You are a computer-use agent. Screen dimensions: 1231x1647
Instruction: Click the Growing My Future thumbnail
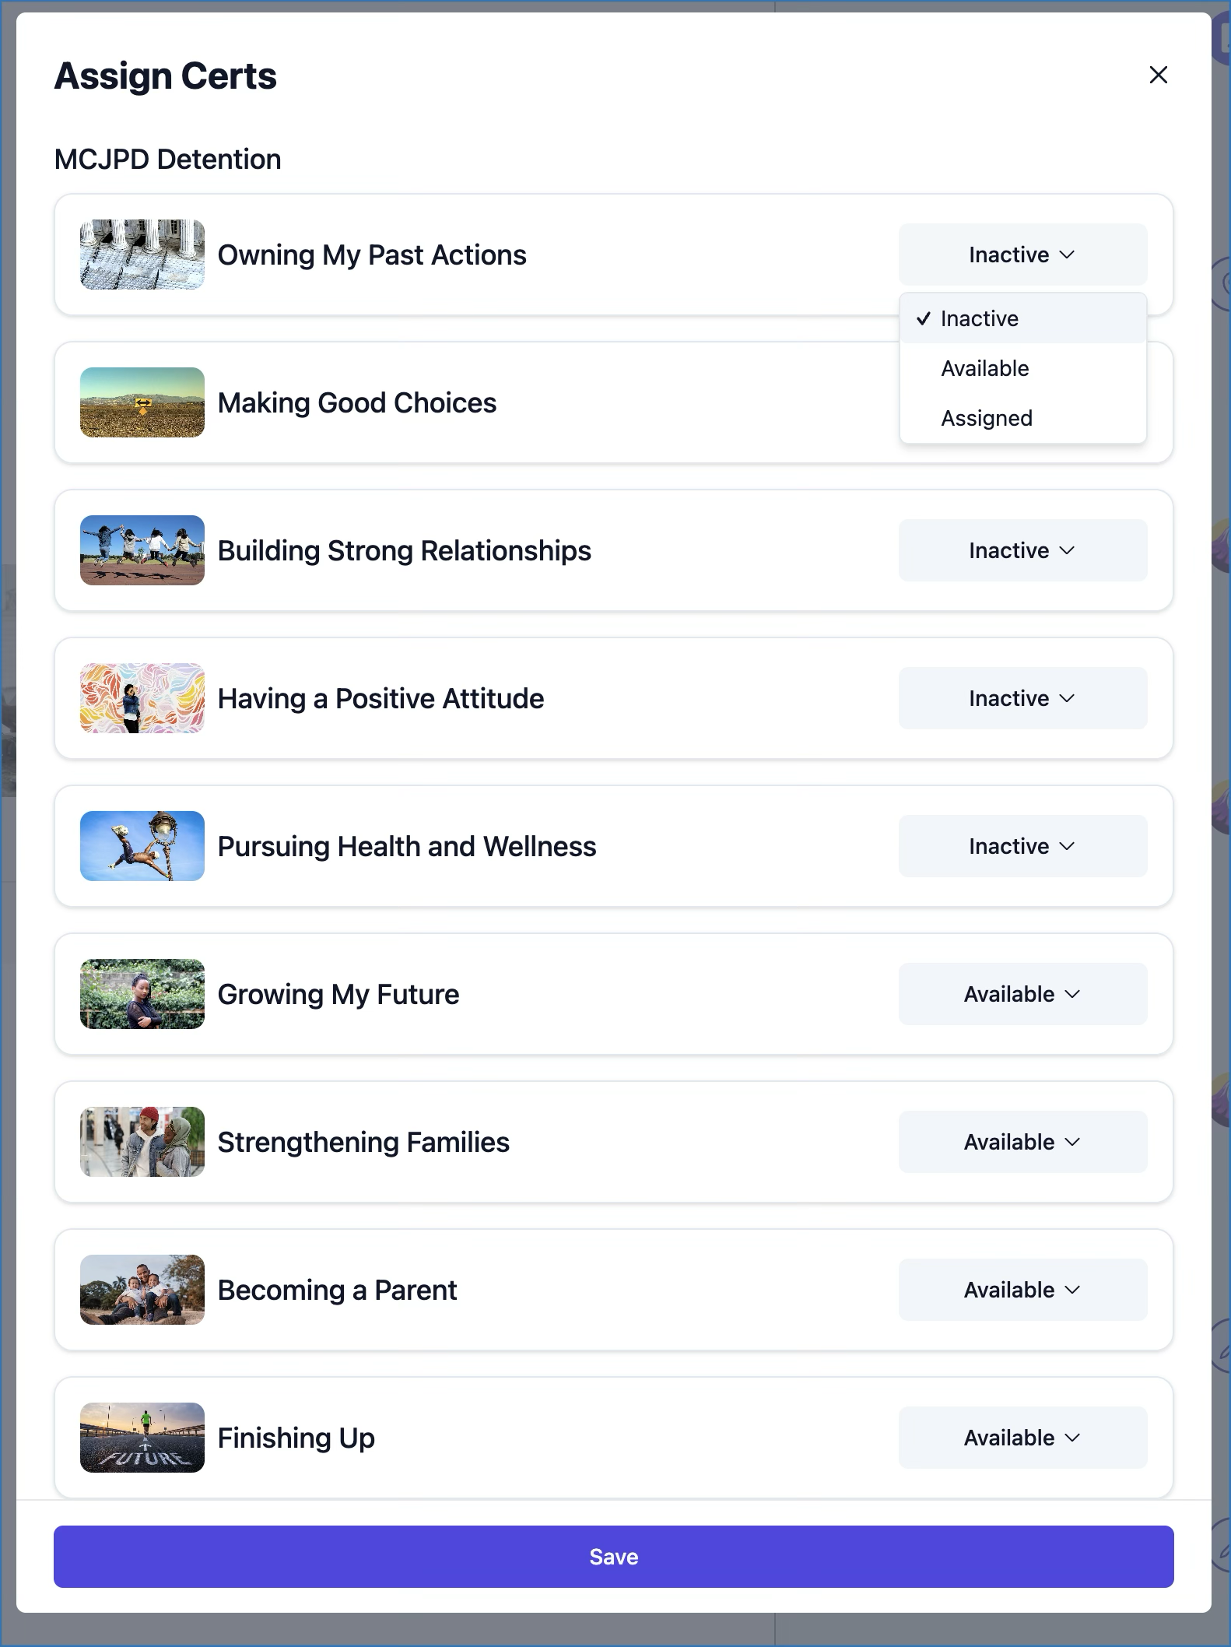pyautogui.click(x=142, y=994)
